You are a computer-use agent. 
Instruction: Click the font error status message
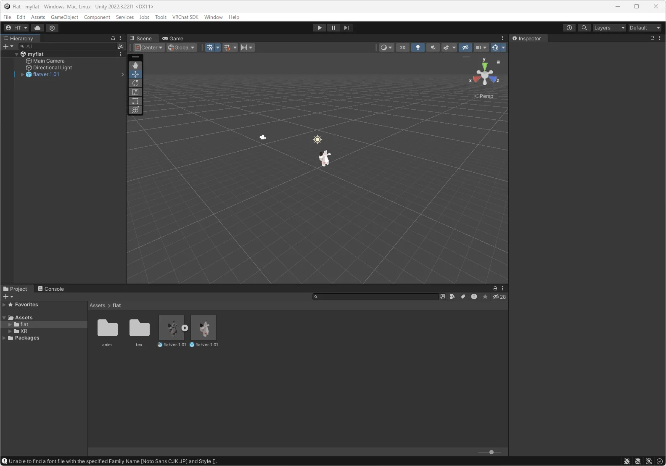(113, 461)
